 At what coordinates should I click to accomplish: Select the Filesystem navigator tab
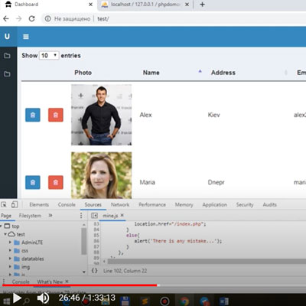[30, 216]
